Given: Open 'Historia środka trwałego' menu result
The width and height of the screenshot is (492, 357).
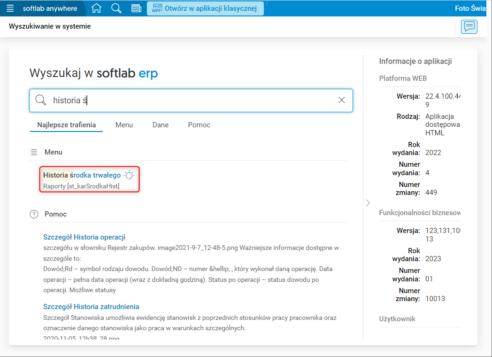Looking at the screenshot, I should (82, 175).
